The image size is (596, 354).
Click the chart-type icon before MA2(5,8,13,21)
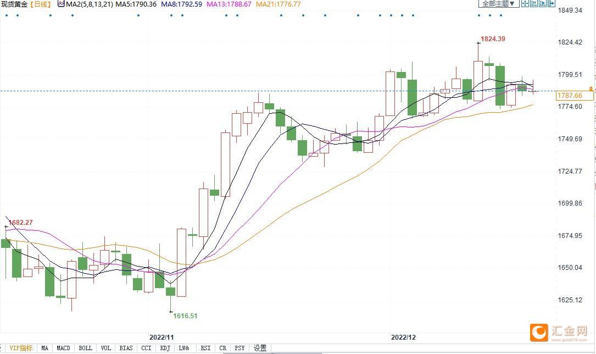pyautogui.click(x=61, y=4)
